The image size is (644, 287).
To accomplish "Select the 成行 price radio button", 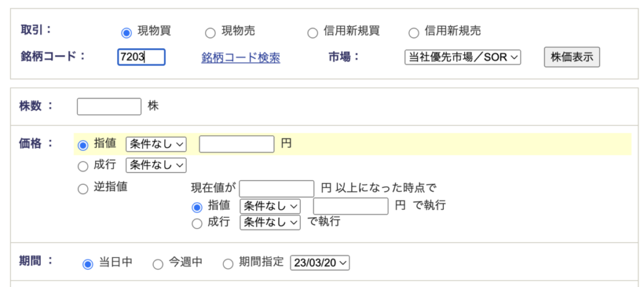I will click(83, 166).
